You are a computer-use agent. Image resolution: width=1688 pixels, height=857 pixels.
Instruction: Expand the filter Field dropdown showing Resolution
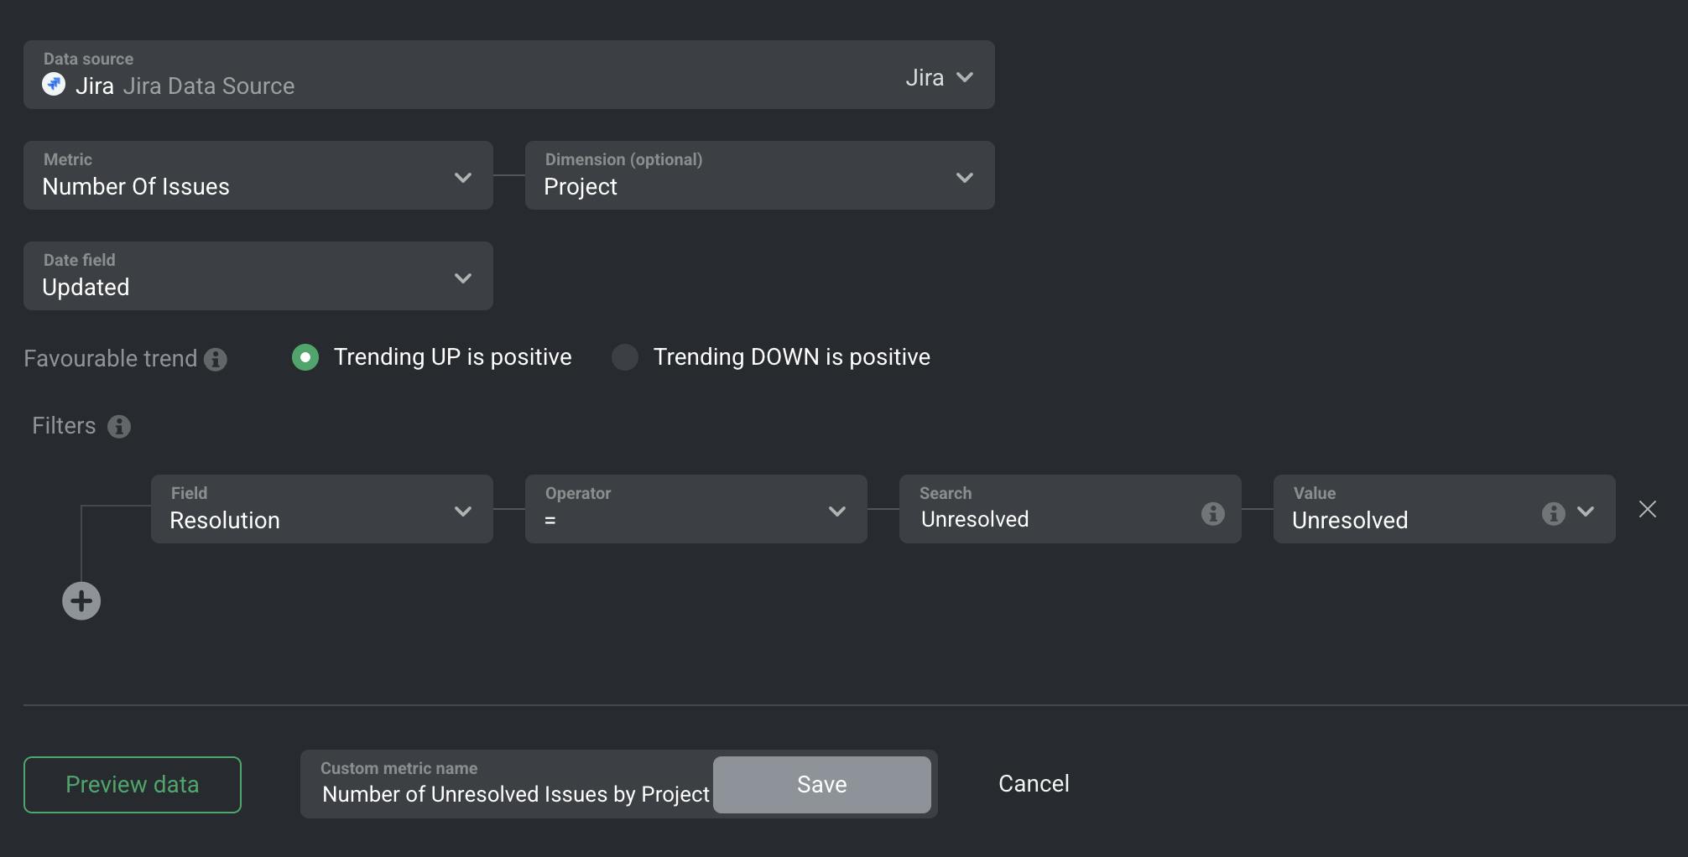coord(462,512)
